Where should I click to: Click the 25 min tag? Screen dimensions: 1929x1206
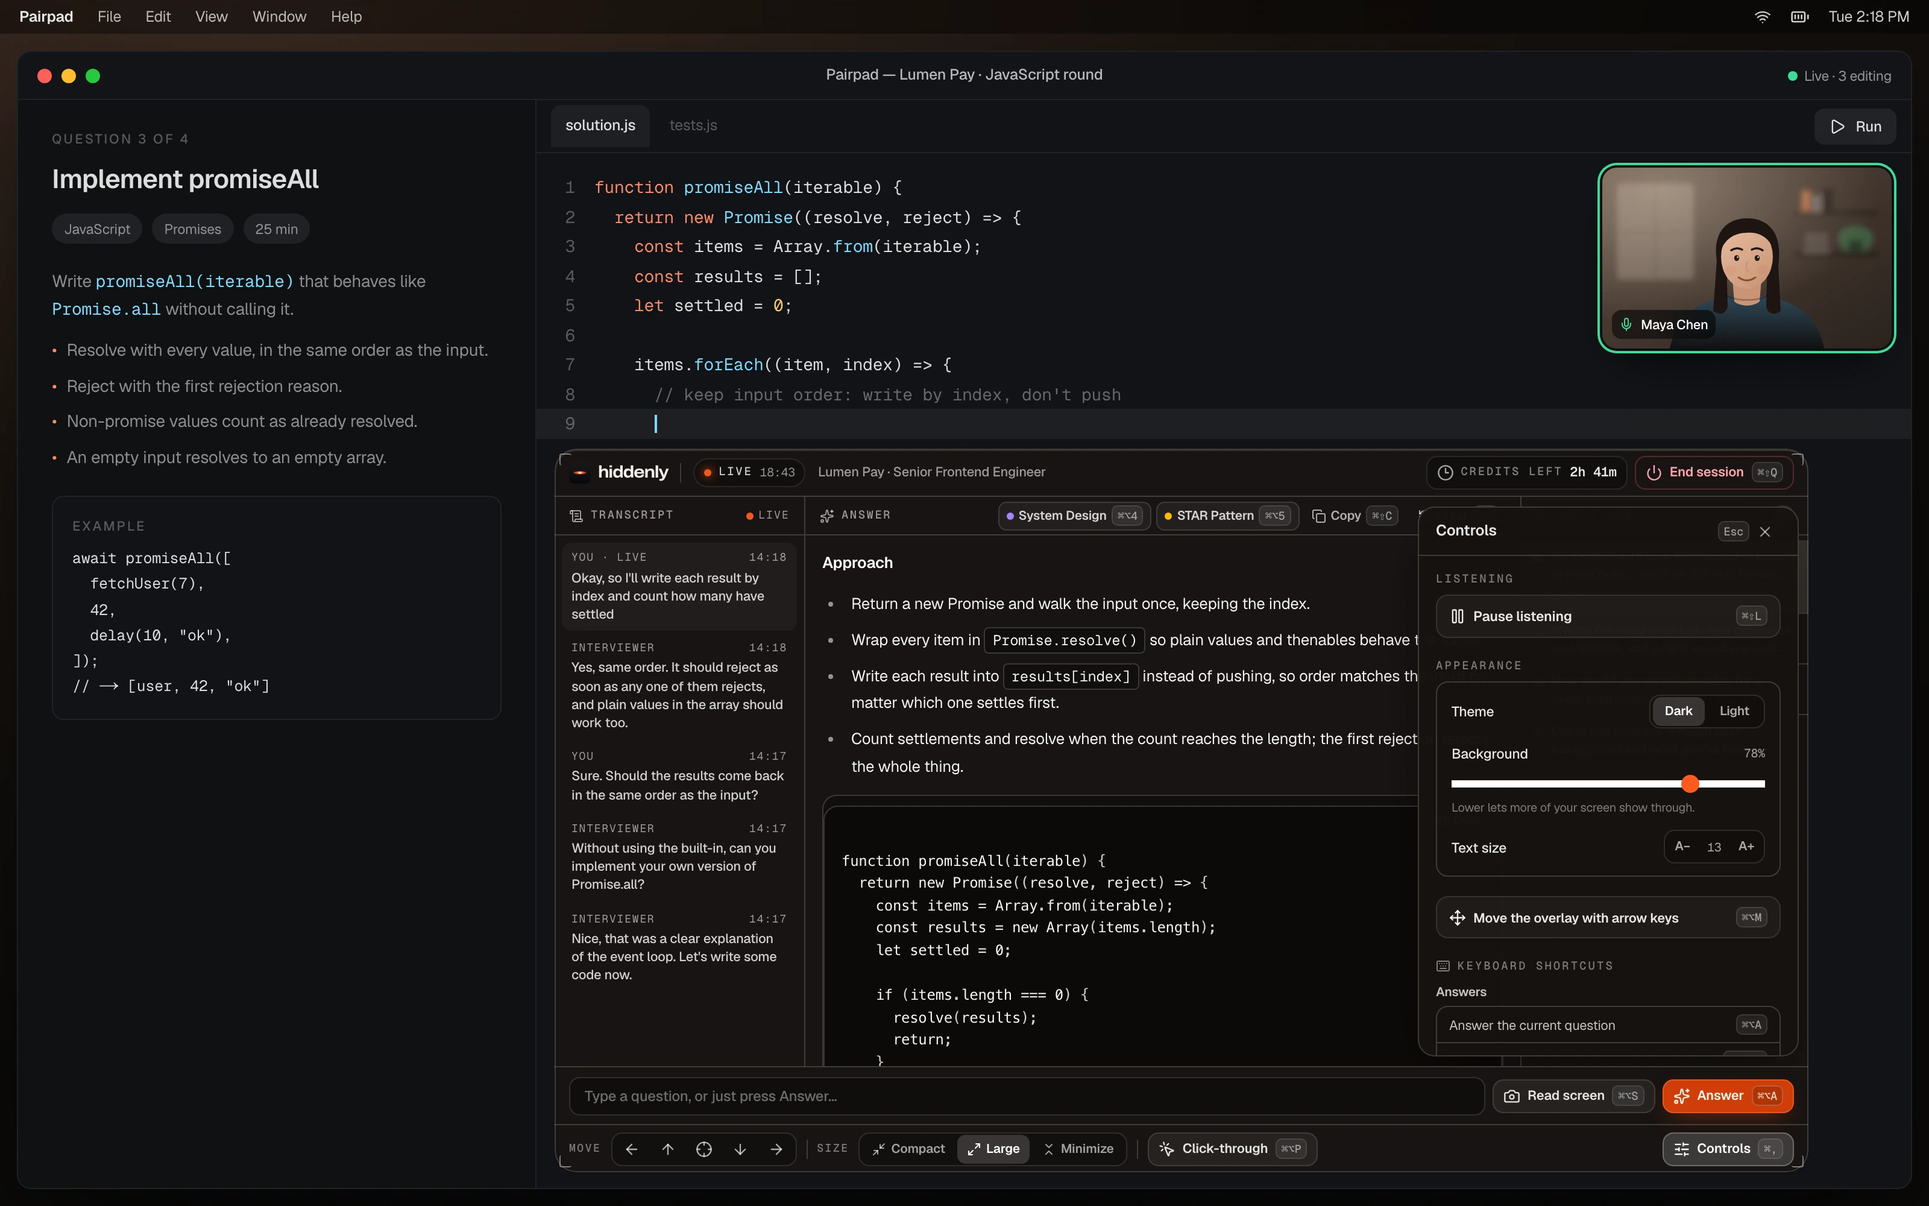click(x=276, y=229)
